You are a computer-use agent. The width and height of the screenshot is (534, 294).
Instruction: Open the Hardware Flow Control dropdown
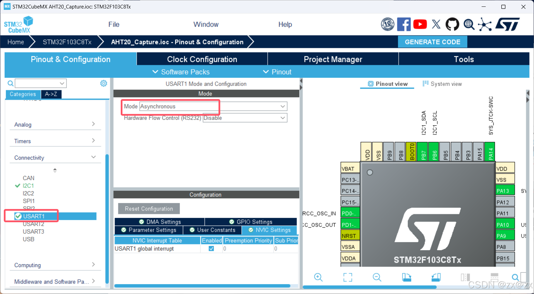(x=245, y=118)
